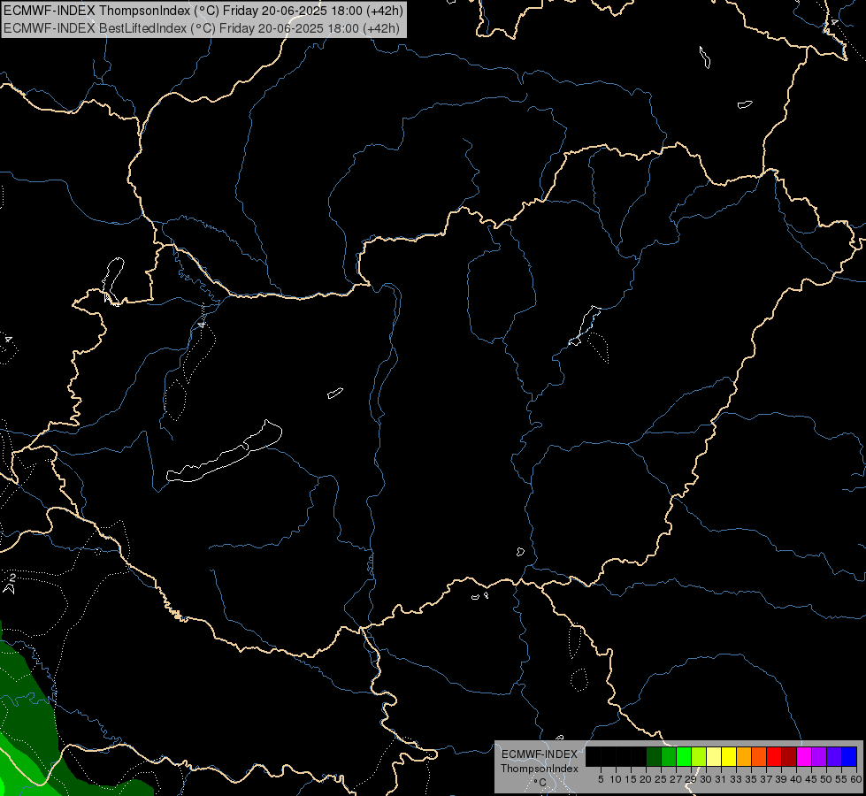Select the yellow-green 29–30 legend swatch

click(x=699, y=756)
